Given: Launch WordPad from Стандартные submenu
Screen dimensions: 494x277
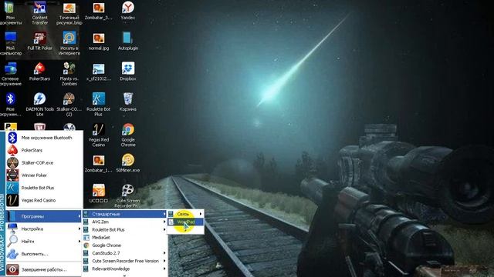Looking at the screenshot, I should click(185, 222).
